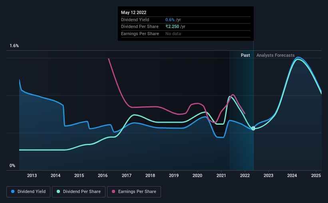Click the teal Dividend Per Share legend dot
The width and height of the screenshot is (328, 203).
58,191
